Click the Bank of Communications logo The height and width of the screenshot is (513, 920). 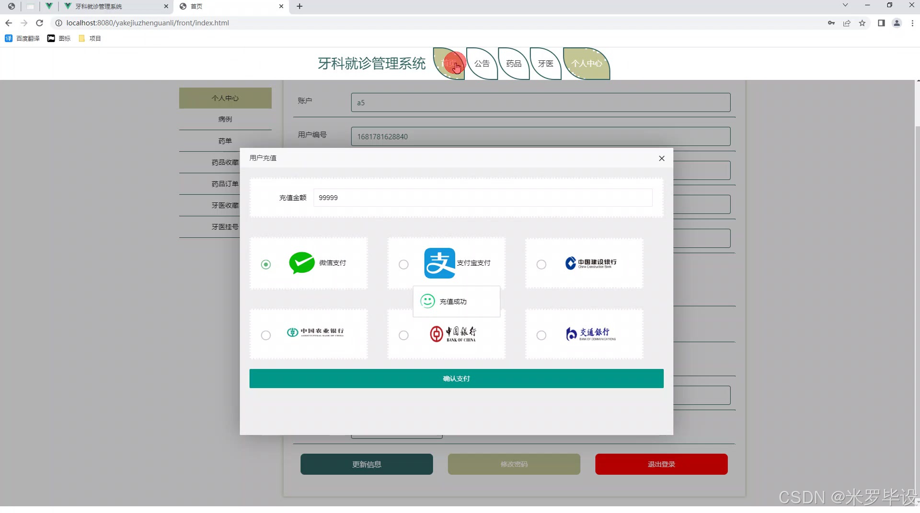point(591,334)
